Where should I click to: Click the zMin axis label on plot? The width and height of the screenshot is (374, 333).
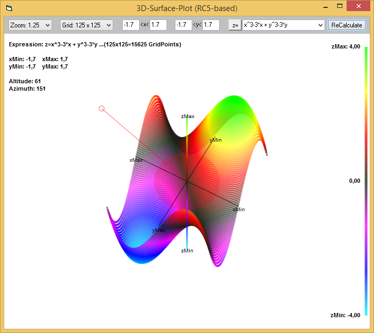pyautogui.click(x=187, y=250)
